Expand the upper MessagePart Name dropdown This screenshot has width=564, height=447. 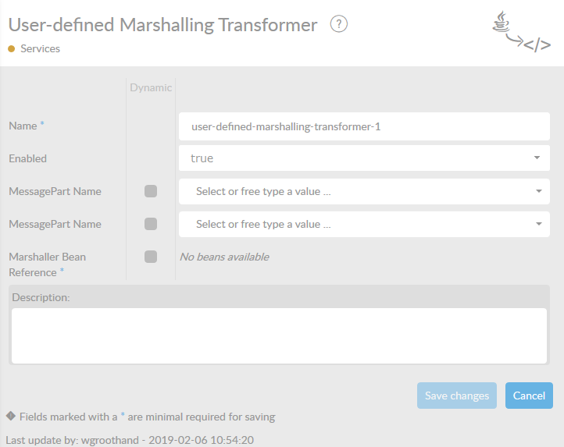pos(364,191)
